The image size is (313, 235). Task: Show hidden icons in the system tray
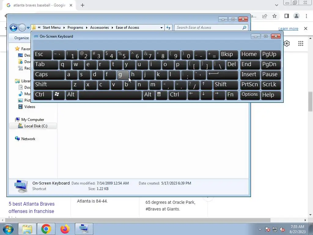260,229
